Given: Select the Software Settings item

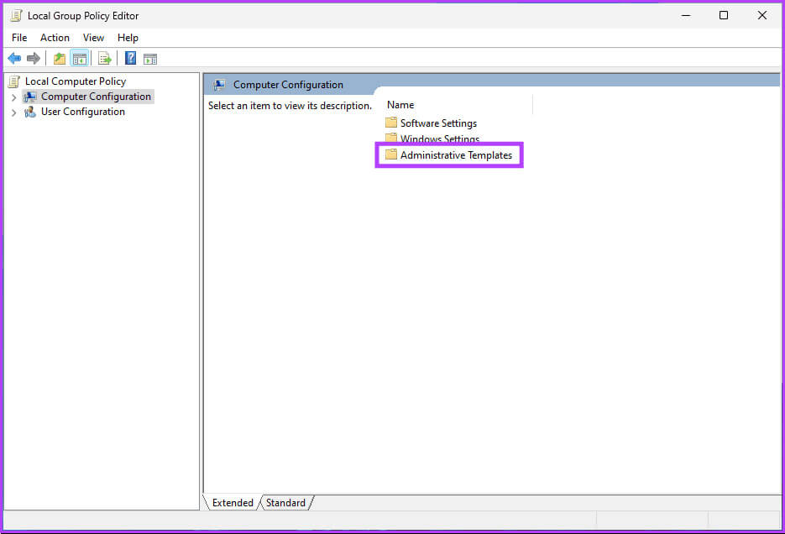Looking at the screenshot, I should click(x=438, y=123).
